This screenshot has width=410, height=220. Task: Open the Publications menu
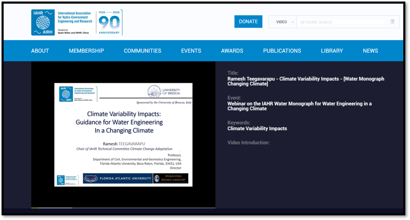point(282,51)
